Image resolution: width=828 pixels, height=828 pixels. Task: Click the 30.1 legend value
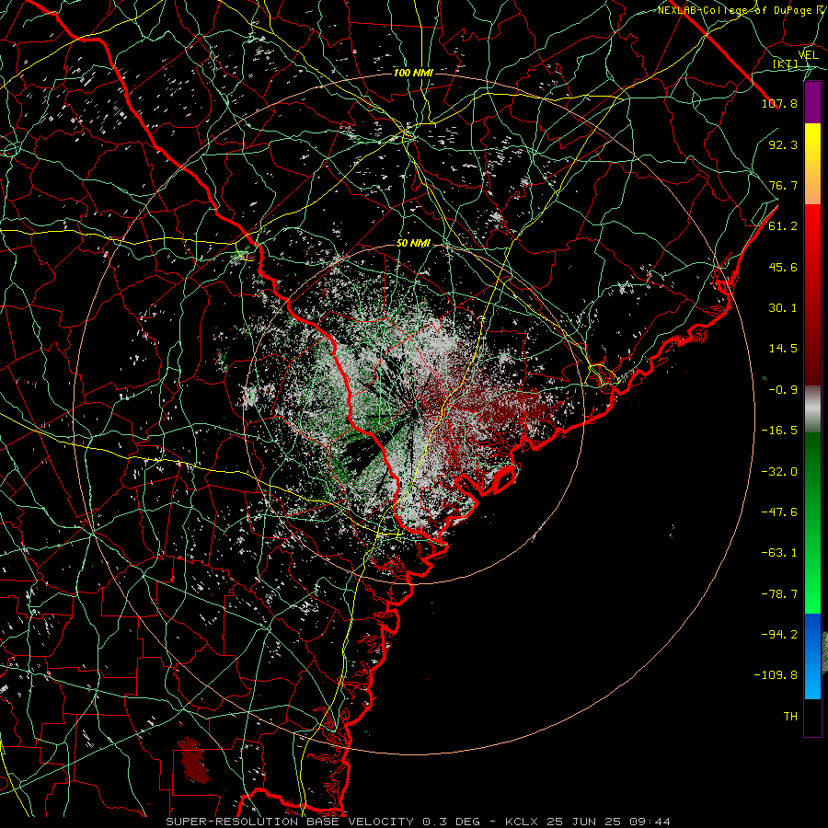pyautogui.click(x=783, y=308)
